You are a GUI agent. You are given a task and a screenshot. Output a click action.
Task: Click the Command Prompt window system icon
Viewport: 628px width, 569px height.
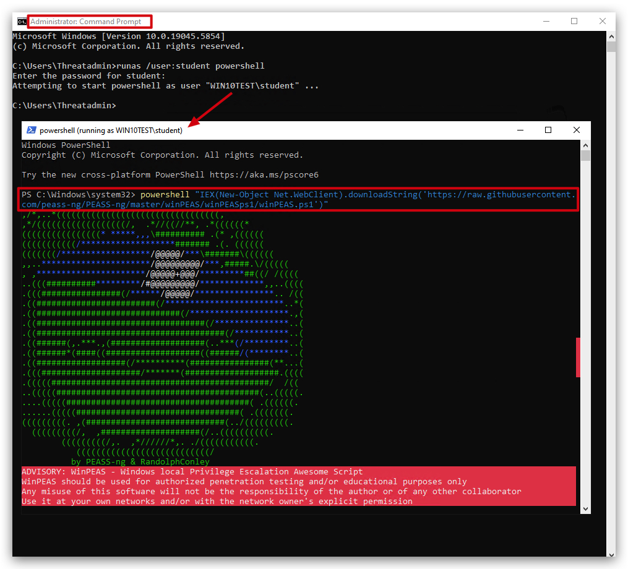click(x=22, y=21)
